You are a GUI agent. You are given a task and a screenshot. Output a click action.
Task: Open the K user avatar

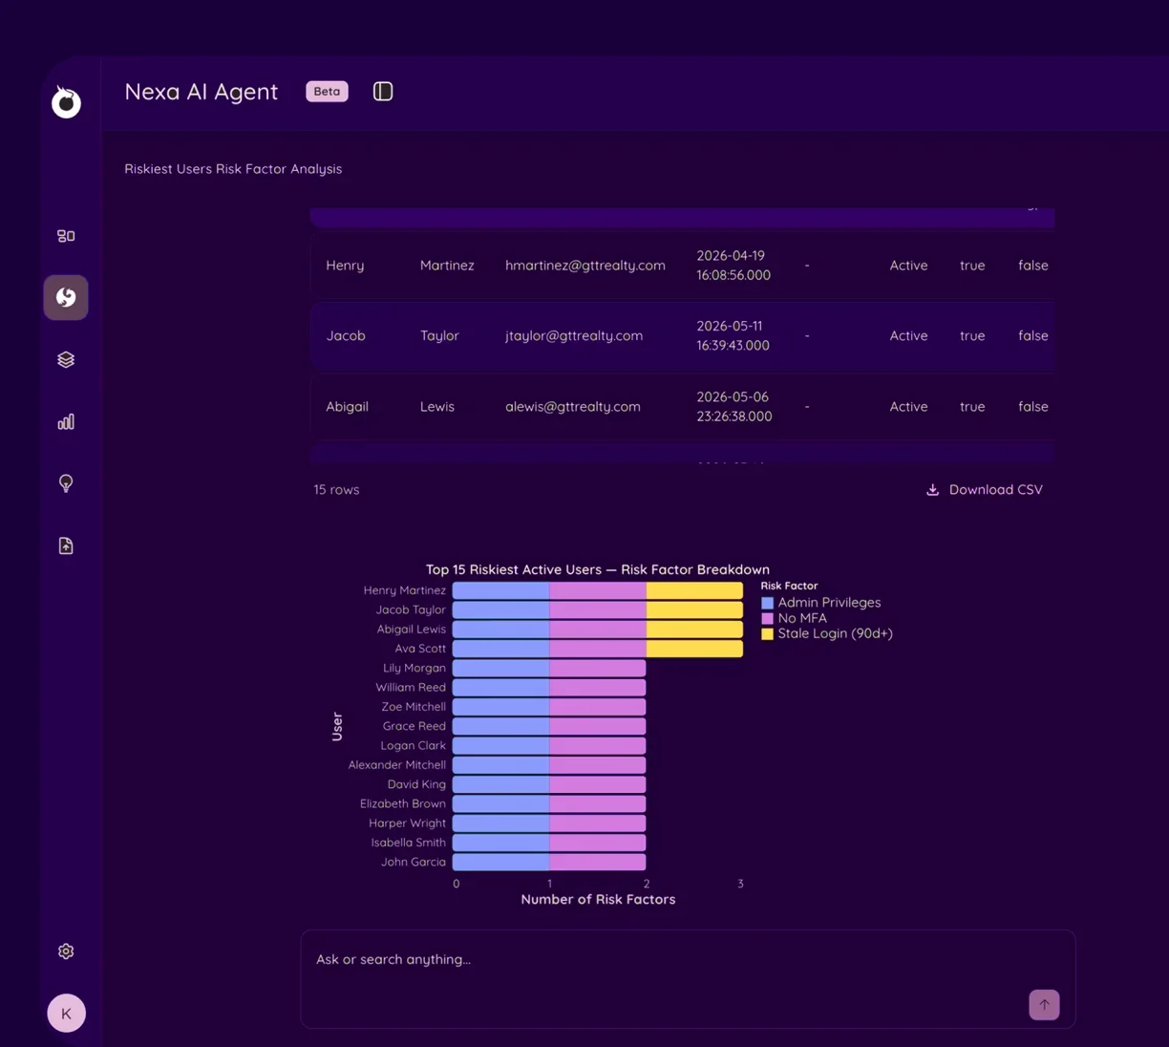(66, 1014)
